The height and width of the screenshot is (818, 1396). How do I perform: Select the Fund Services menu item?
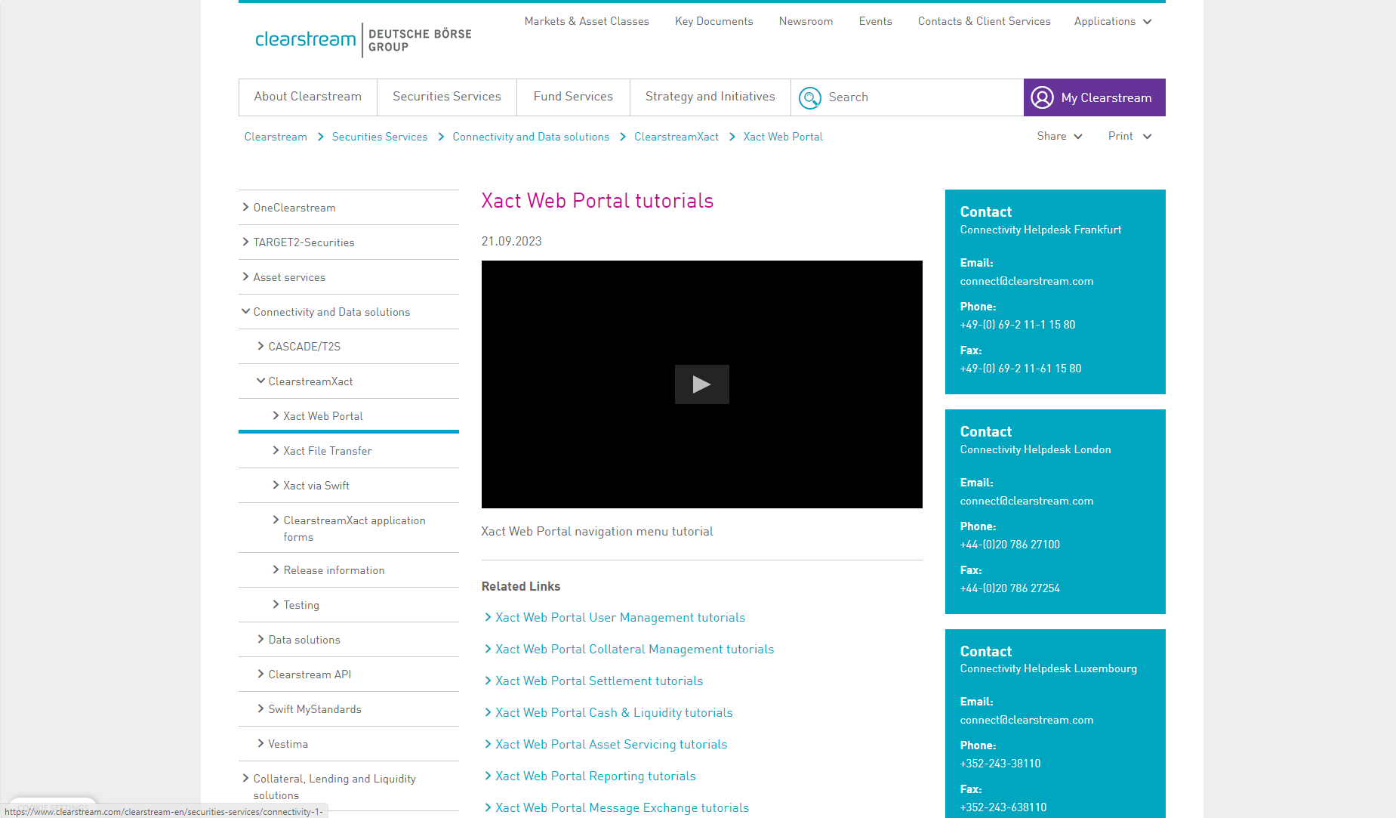point(572,97)
